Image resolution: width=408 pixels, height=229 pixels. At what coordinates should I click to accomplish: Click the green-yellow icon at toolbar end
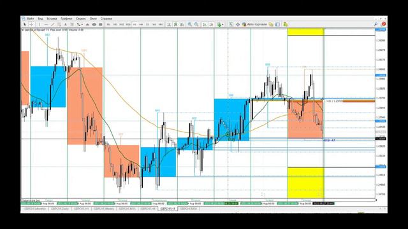point(286,24)
